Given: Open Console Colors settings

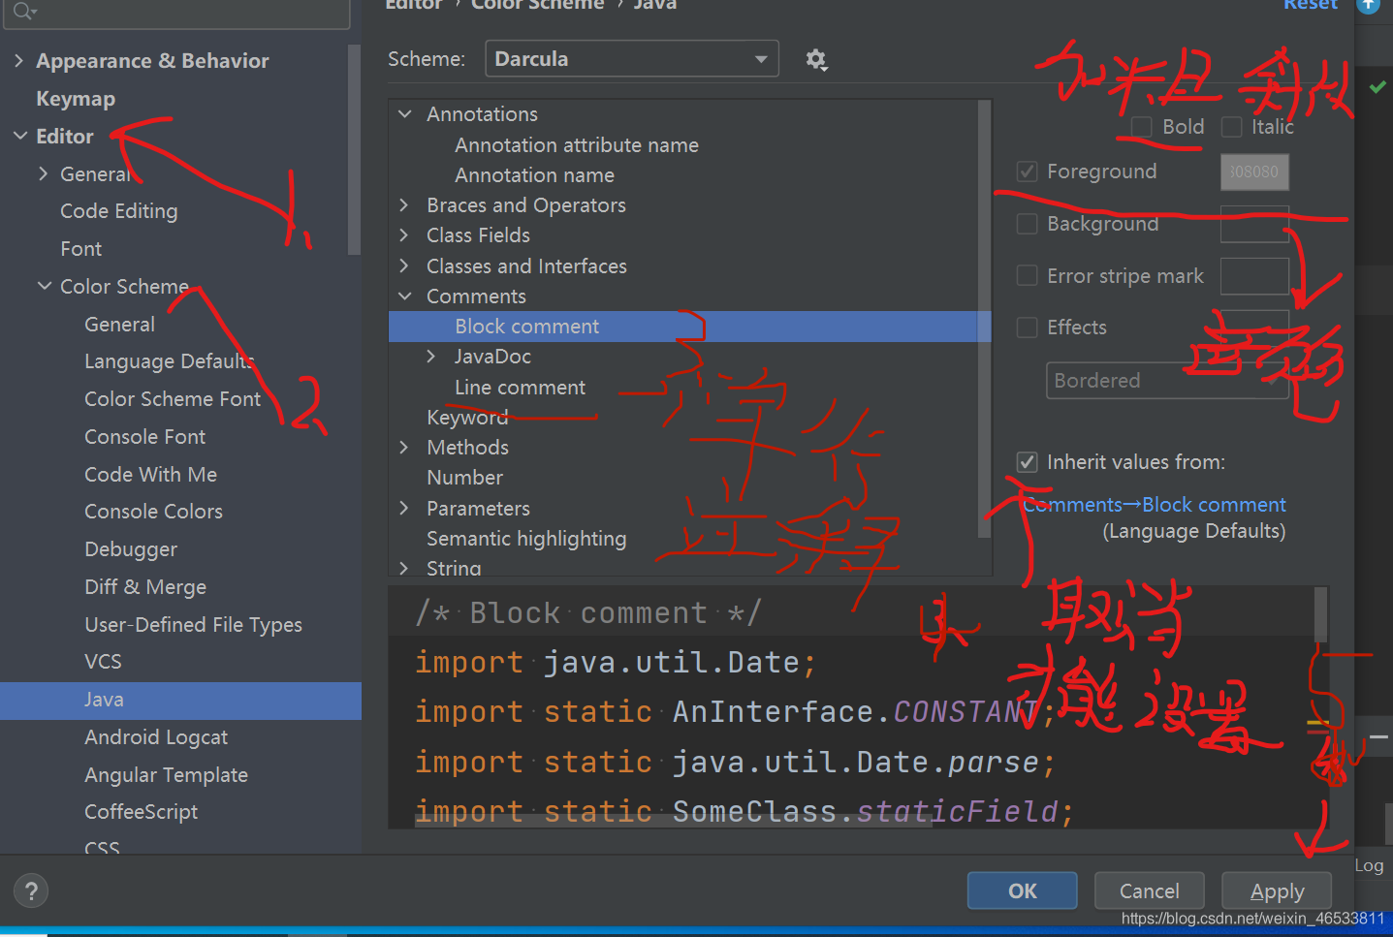Looking at the screenshot, I should tap(153, 512).
